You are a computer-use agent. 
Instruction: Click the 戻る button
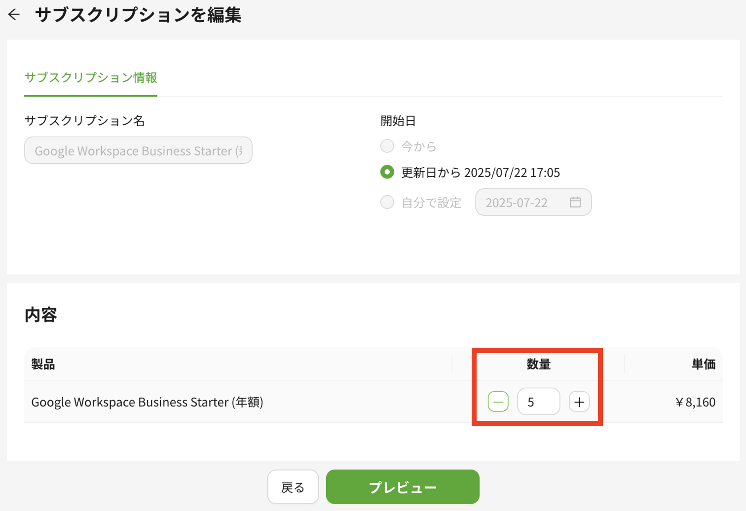[x=293, y=487]
